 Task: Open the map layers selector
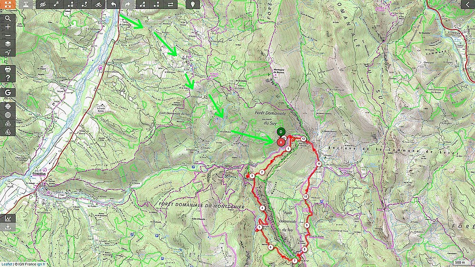[x=8, y=44]
